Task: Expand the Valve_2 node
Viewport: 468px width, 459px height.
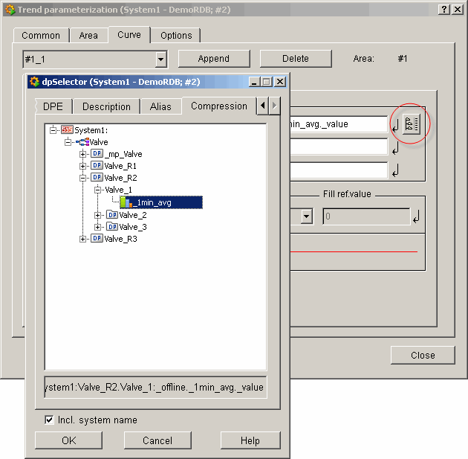Action: click(x=97, y=215)
